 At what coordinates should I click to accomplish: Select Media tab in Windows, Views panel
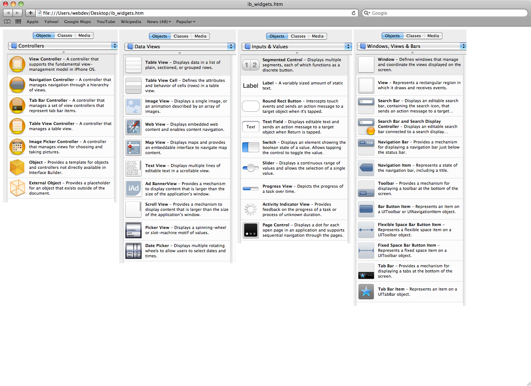[x=433, y=36]
